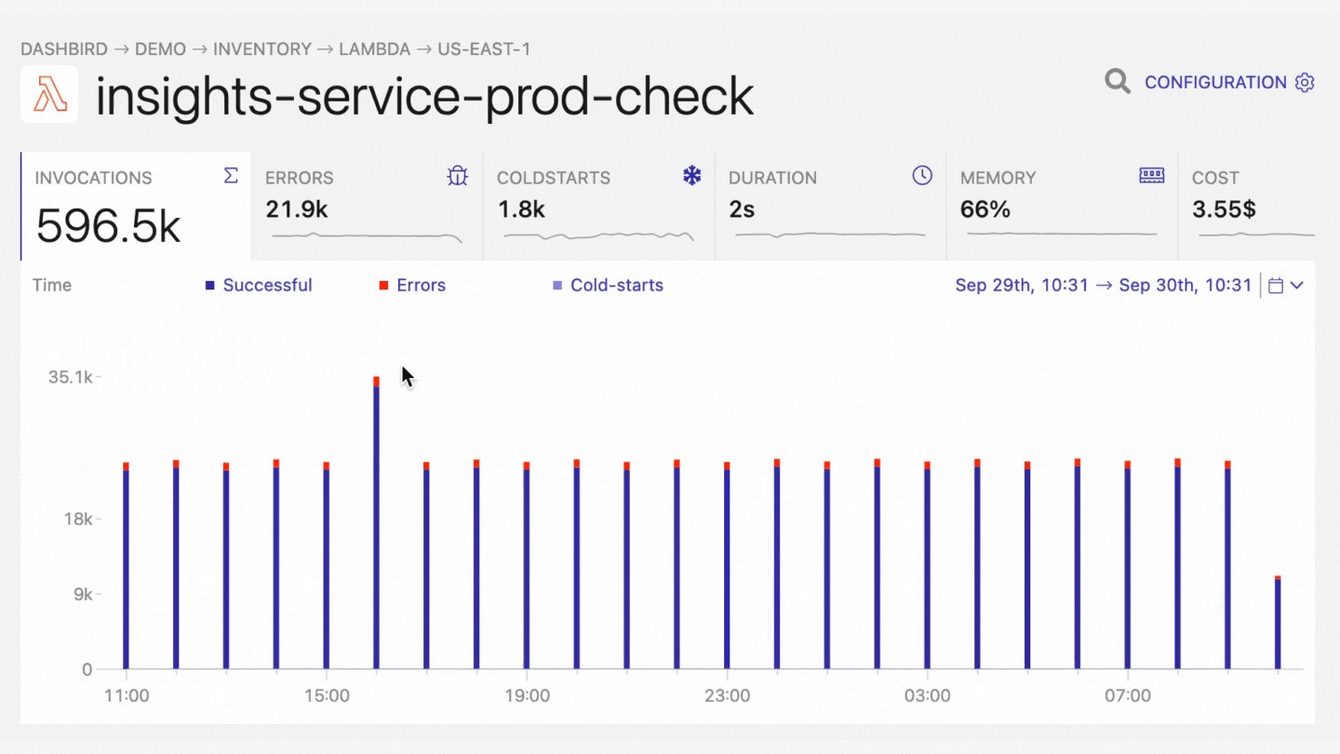Screen dimensions: 1340x754
Task: Open the Sep 29th to Sep 30th time range selector
Action: click(1104, 285)
